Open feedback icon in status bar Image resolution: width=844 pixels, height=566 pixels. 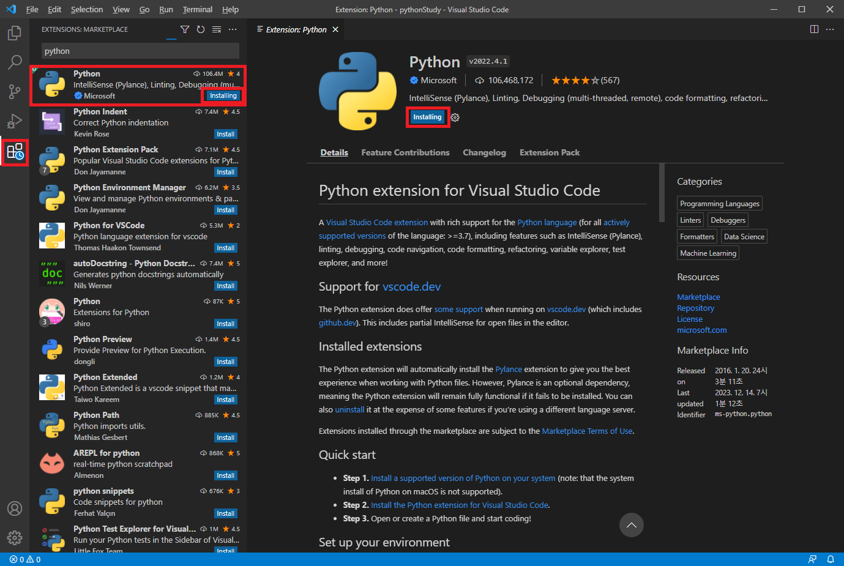[x=812, y=559]
